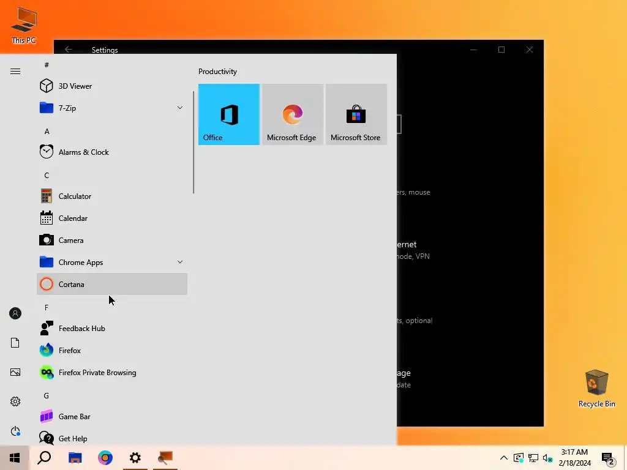Viewport: 627px width, 470px height.
Task: Select the This PC desktop icon
Action: (x=24, y=26)
